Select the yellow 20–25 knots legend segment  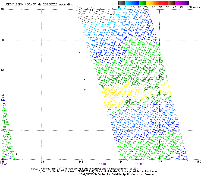pos(150,3)
